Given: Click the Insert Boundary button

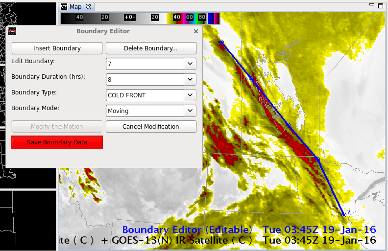Looking at the screenshot, I should coord(57,48).
